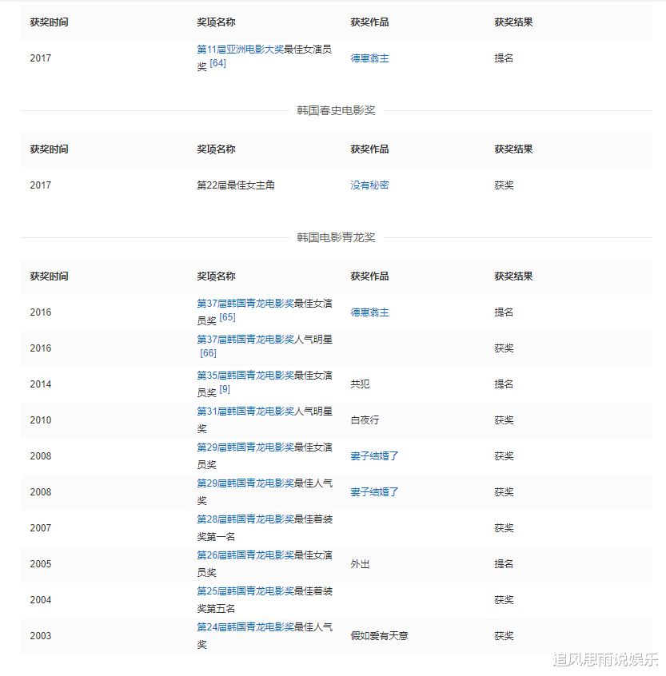This screenshot has width=666, height=676.
Task: Click the 2005 year cell
Action: tap(41, 564)
